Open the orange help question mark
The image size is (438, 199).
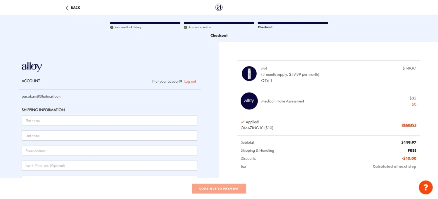click(426, 187)
